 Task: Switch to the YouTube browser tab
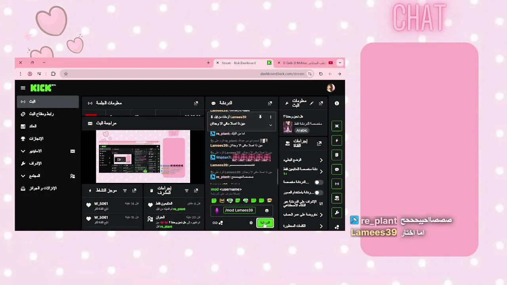[305, 63]
